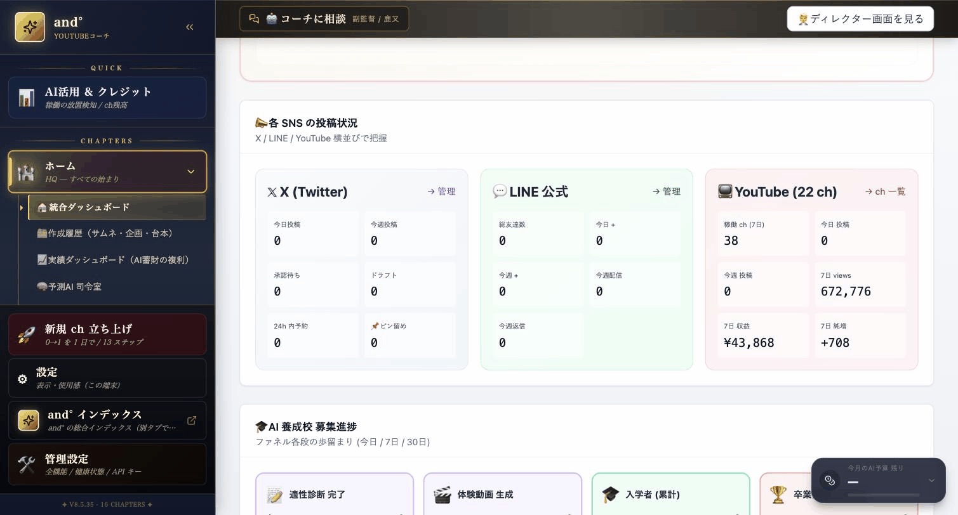Go to 予測AI 司令室
Image resolution: width=958 pixels, height=515 pixels.
pos(69,287)
